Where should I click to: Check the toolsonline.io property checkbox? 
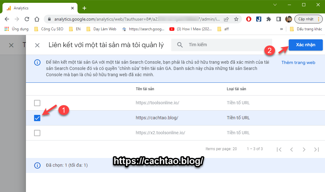click(x=37, y=103)
